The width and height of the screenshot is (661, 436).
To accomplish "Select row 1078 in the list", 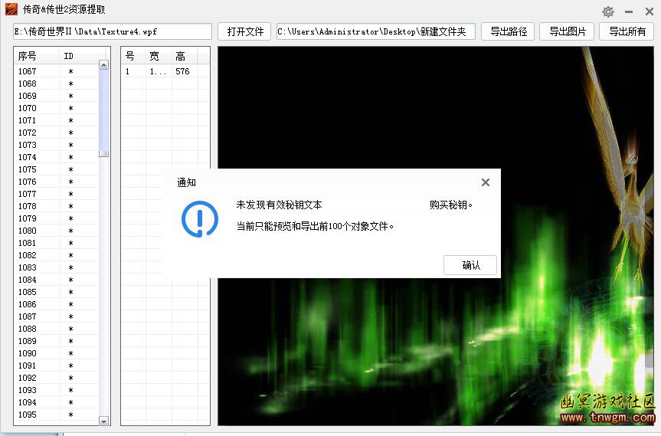I will pyautogui.click(x=56, y=206).
